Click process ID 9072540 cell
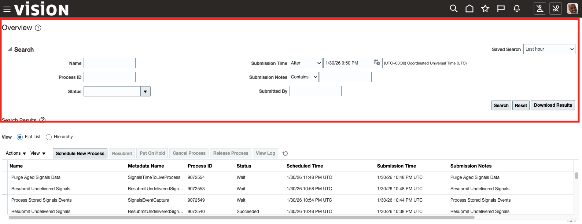This screenshot has width=582, height=224. (196, 212)
